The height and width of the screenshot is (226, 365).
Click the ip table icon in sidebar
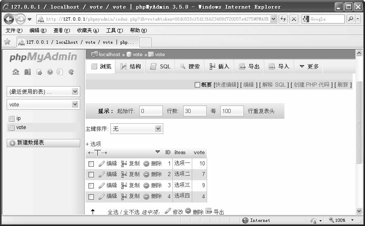pos(12,119)
